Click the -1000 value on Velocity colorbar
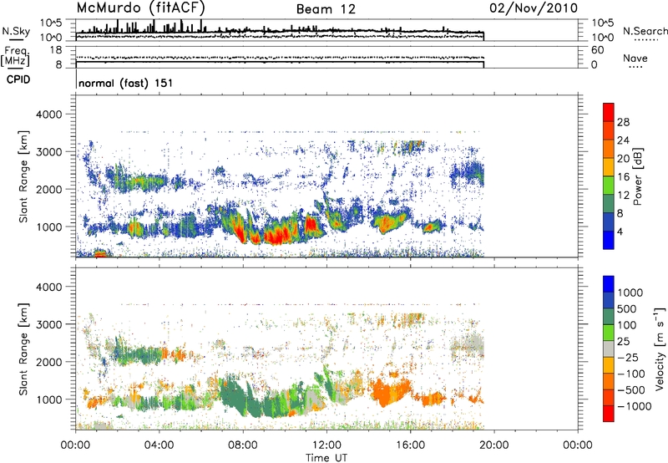Image resolution: width=668 pixels, height=463 pixels. tap(635, 406)
